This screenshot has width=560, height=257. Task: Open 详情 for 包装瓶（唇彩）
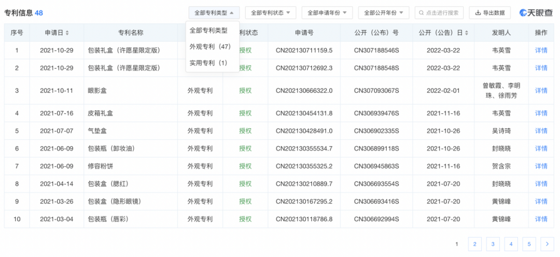pos(541,219)
